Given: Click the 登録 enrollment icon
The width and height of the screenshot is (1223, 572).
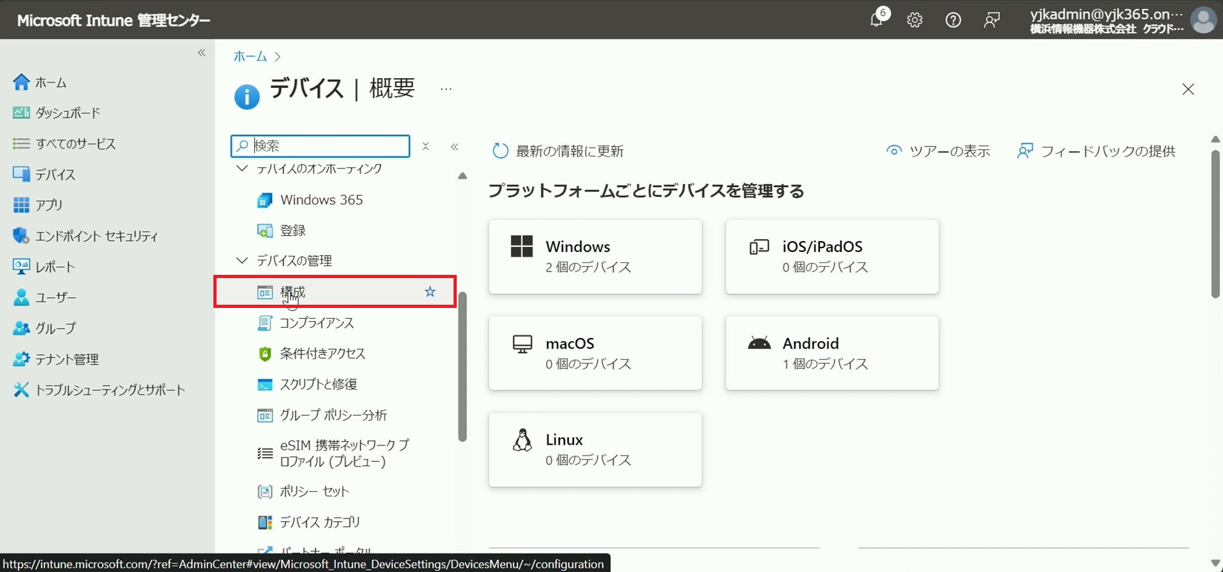Looking at the screenshot, I should click(x=264, y=230).
